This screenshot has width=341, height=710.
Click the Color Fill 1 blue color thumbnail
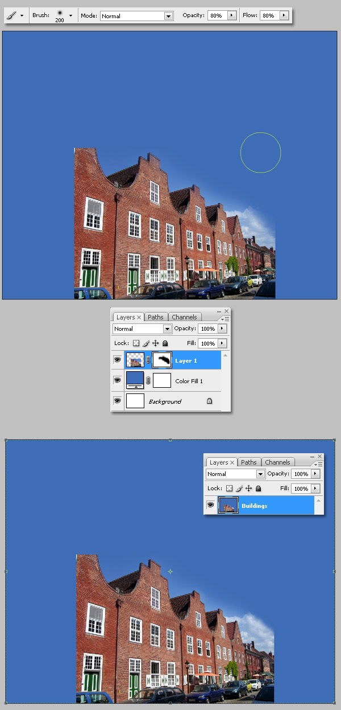(x=135, y=380)
